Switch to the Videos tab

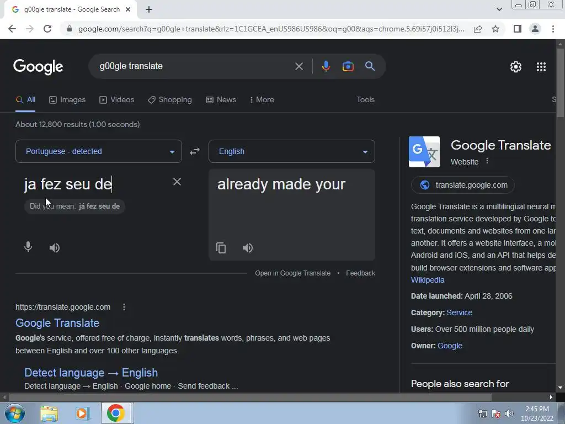pos(117,100)
